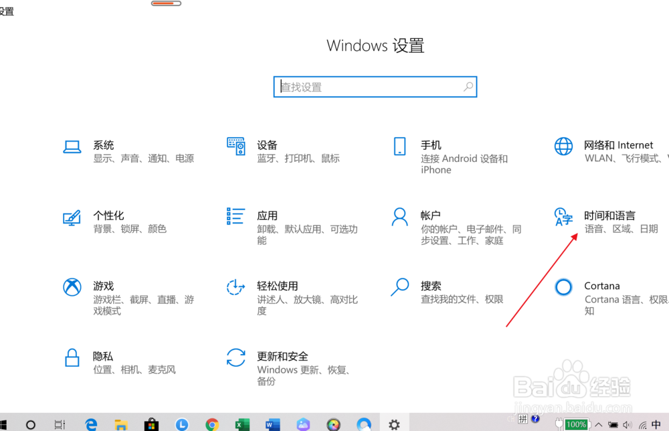Open the blue clock app on taskbar

click(182, 424)
